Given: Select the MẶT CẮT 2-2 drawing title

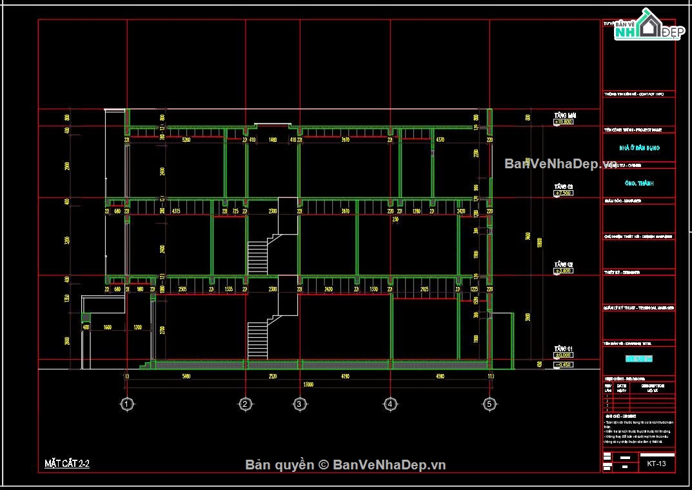Looking at the screenshot, I should [x=66, y=464].
